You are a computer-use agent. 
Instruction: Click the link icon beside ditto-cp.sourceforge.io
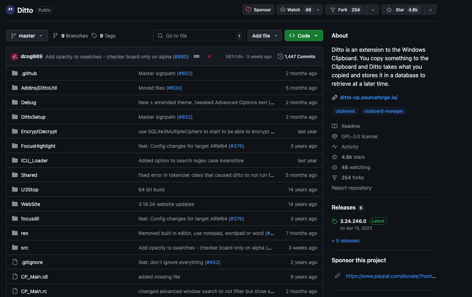click(x=335, y=97)
